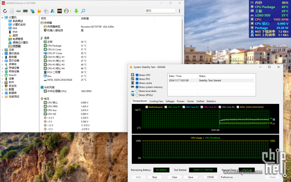Expand the 主板 tree node
Image resolution: width=291 pixels, height=182 pixels.
point(2,50)
